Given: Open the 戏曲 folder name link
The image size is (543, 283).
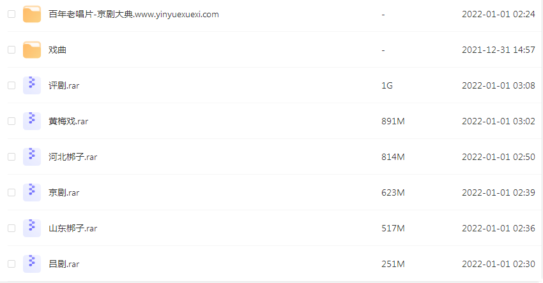Looking at the screenshot, I should [x=57, y=50].
